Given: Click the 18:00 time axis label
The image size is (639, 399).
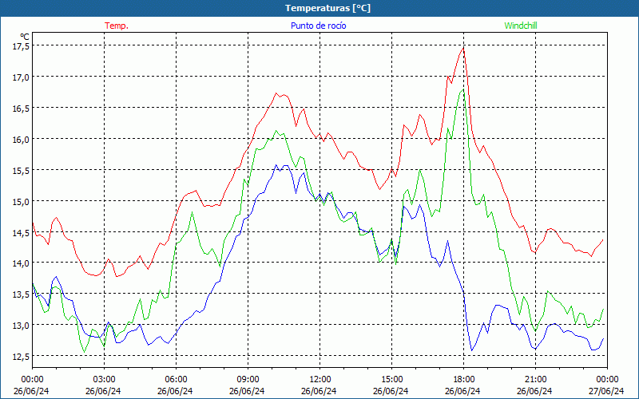Looking at the screenshot, I should coord(464,380).
